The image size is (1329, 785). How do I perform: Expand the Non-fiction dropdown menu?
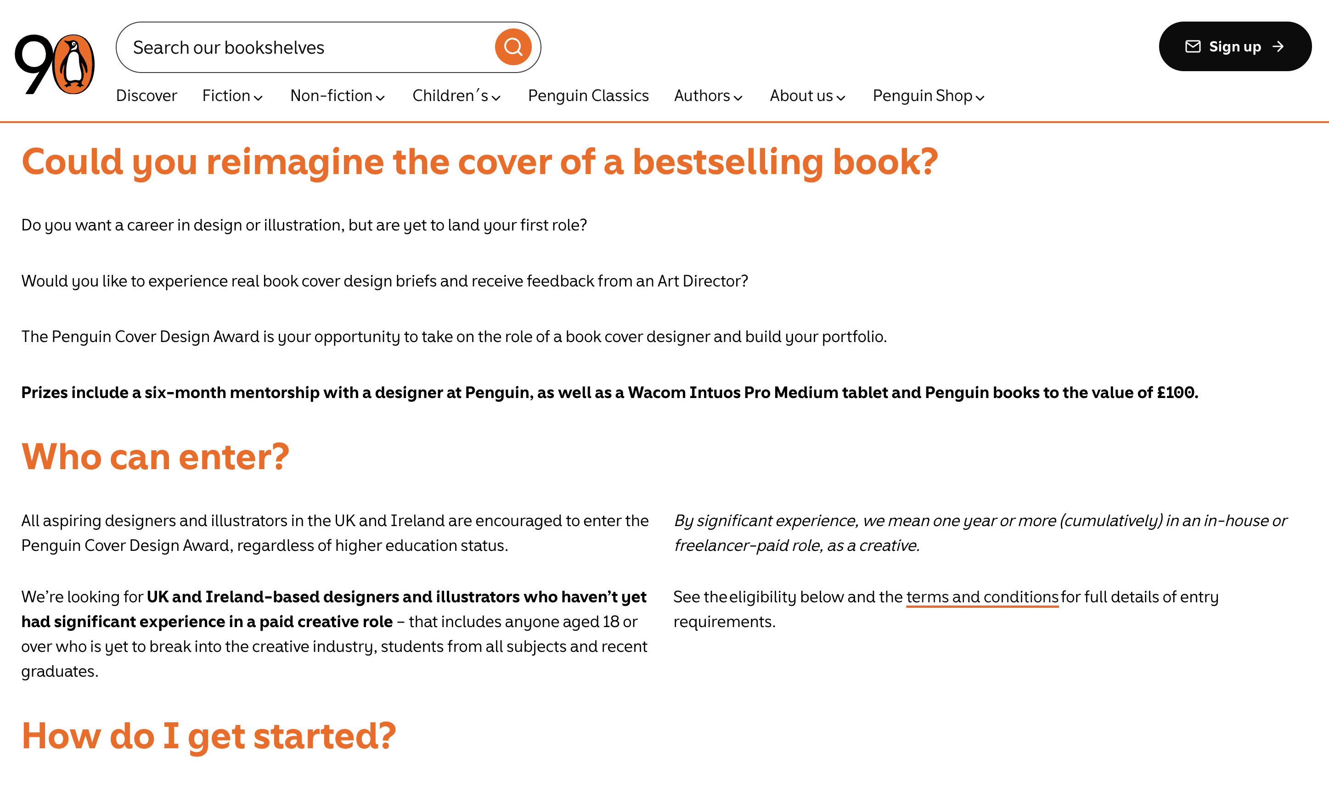338,96
